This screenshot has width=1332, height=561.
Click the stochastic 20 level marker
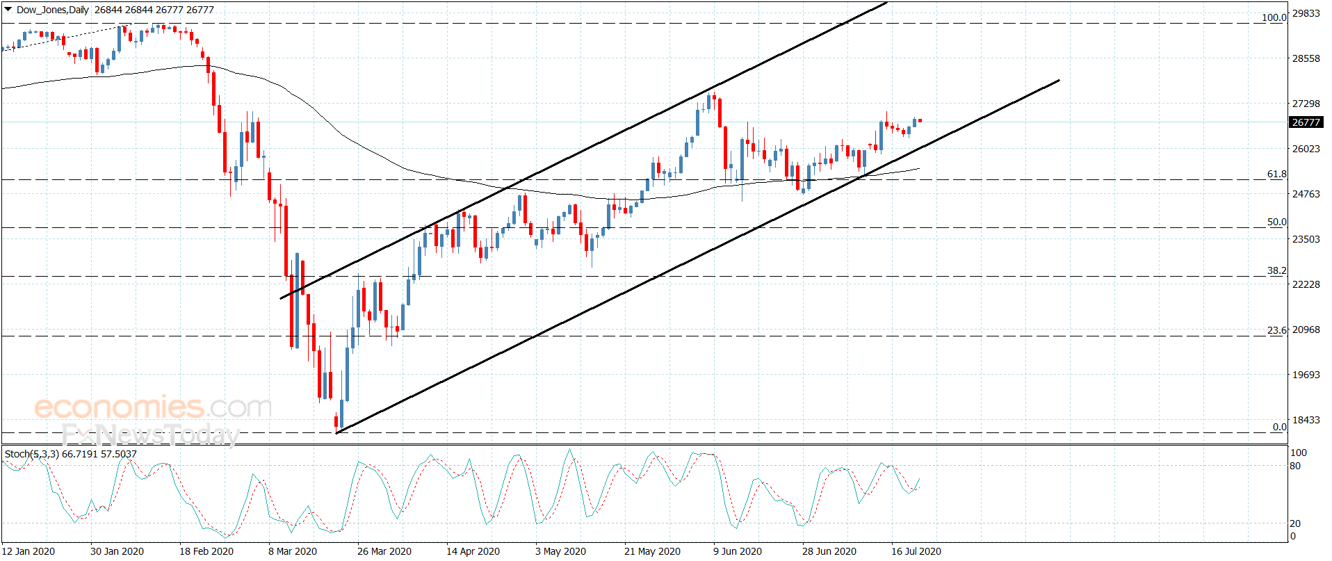pyautogui.click(x=1295, y=523)
